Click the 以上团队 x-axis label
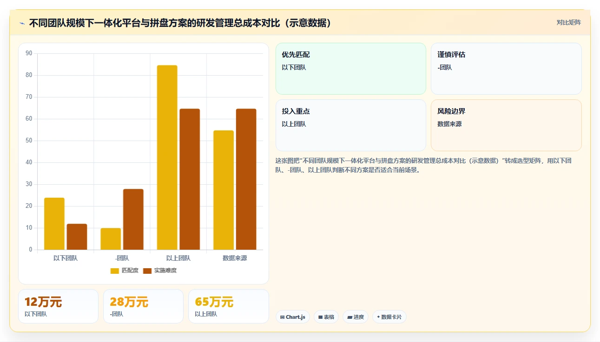 (178, 258)
